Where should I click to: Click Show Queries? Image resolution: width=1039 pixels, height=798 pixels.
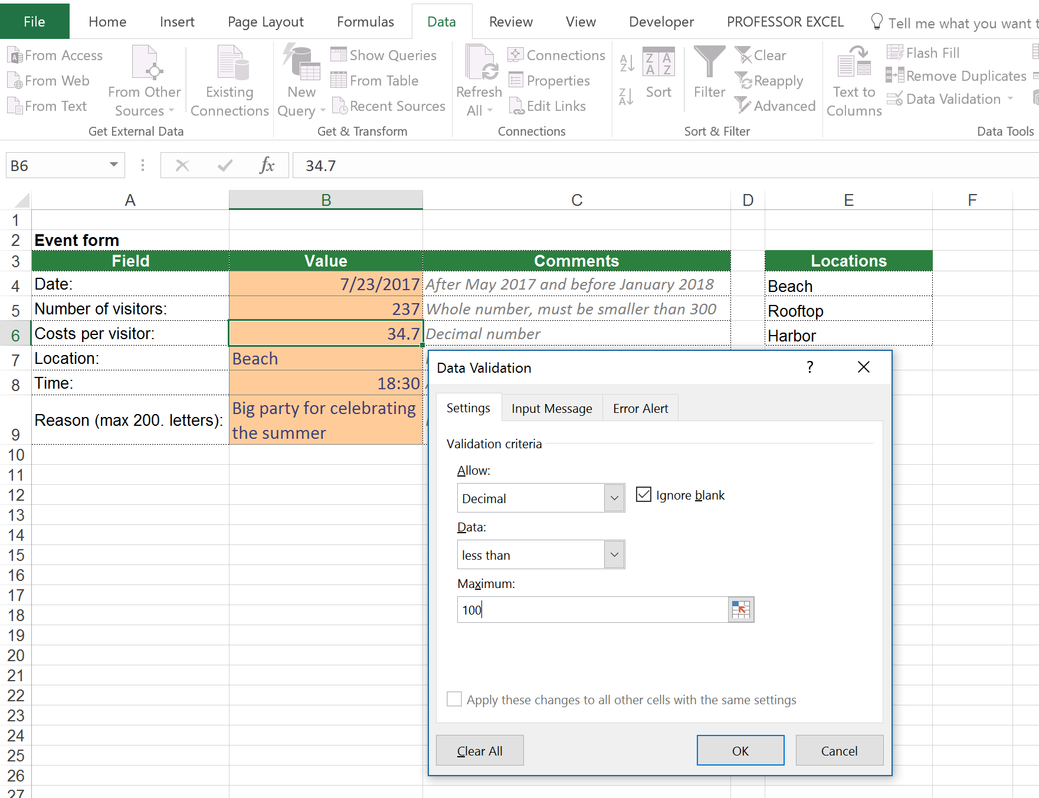click(384, 54)
